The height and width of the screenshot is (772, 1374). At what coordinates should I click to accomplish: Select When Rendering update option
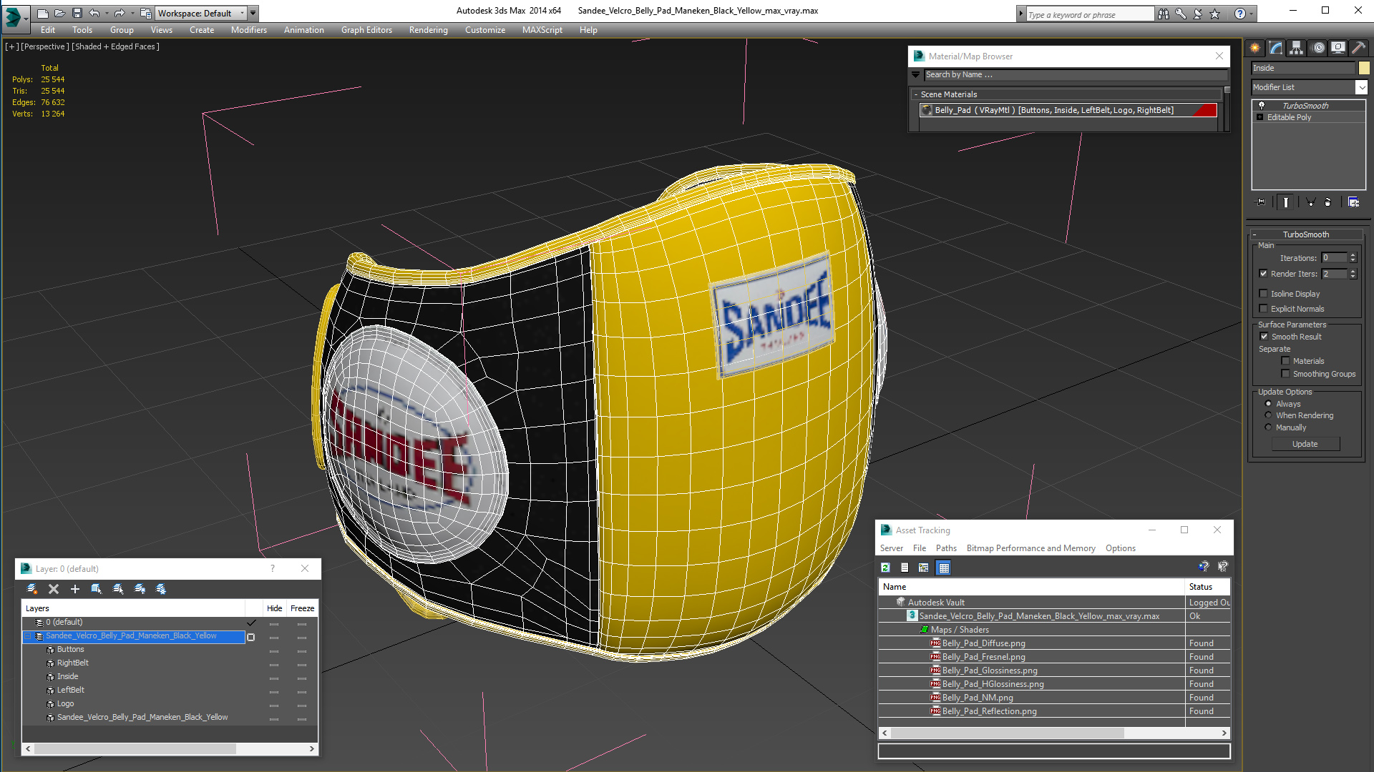1268,415
